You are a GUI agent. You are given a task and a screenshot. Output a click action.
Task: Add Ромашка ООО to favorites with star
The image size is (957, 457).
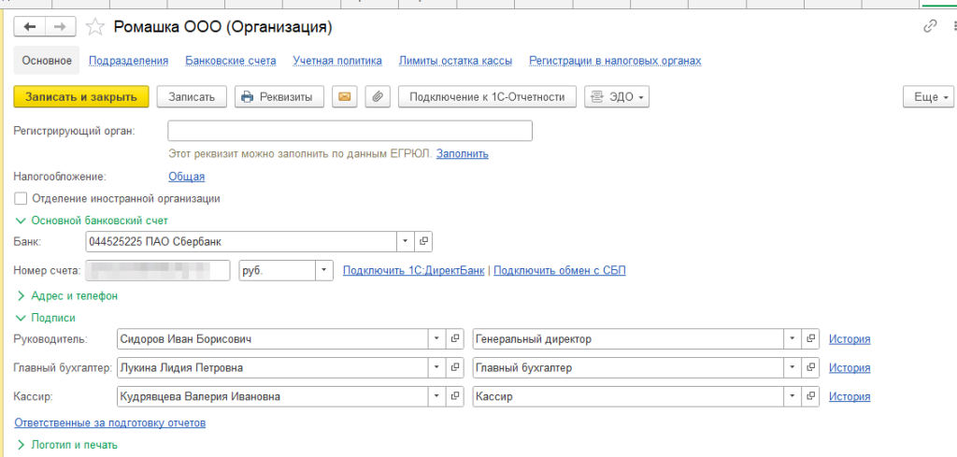point(94,27)
